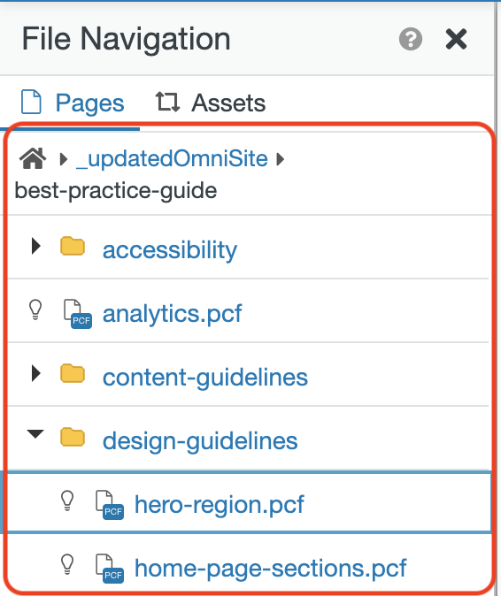
Task: Toggle the lightbulb status for analytics.pcf
Action: pyautogui.click(x=35, y=309)
